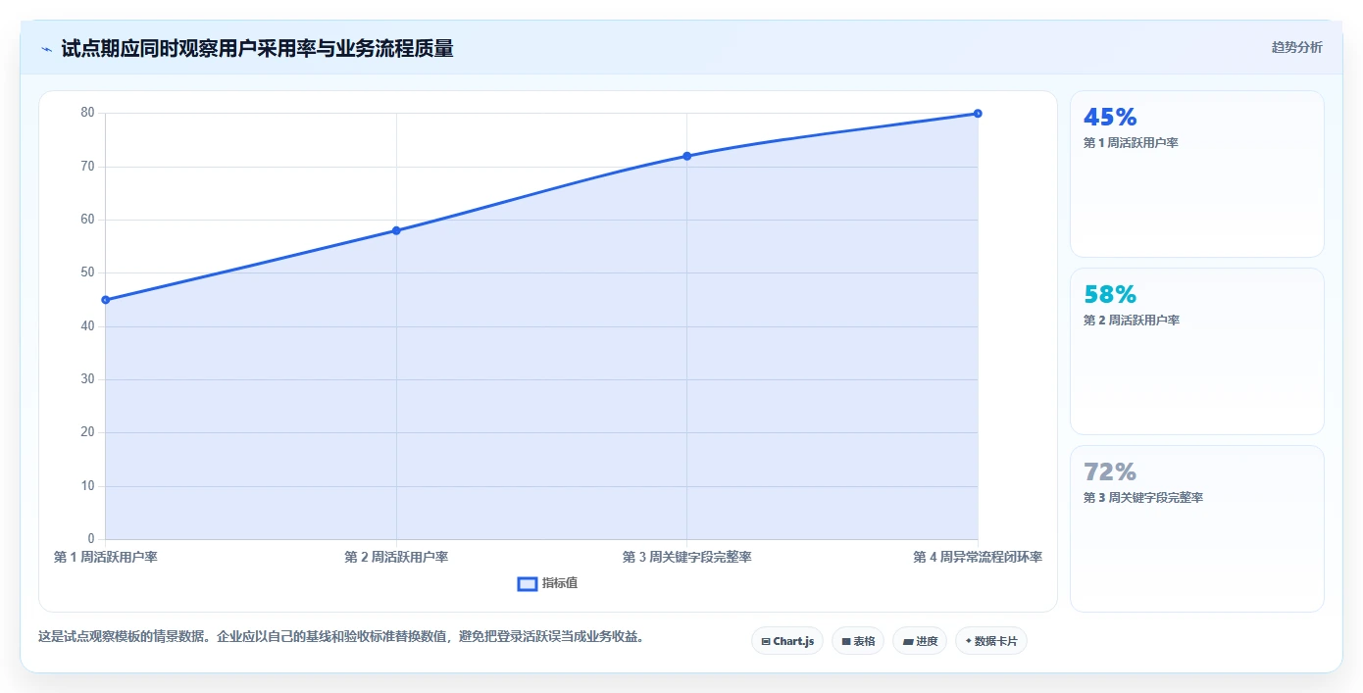The width and height of the screenshot is (1363, 693).
Task: Click the trend icon beside the panel title
Action: tap(46, 49)
